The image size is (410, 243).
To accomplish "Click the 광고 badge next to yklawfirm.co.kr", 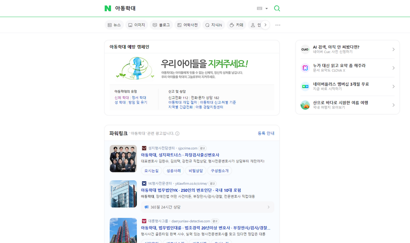I will point(212,184).
